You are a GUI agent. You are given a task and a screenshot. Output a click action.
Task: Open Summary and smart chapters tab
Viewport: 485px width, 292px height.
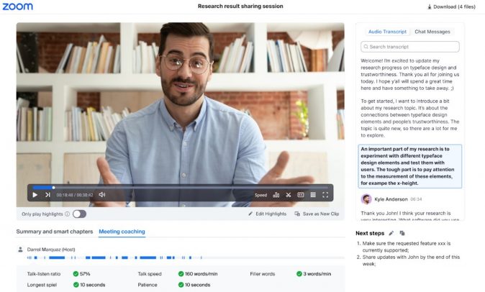(x=55, y=232)
